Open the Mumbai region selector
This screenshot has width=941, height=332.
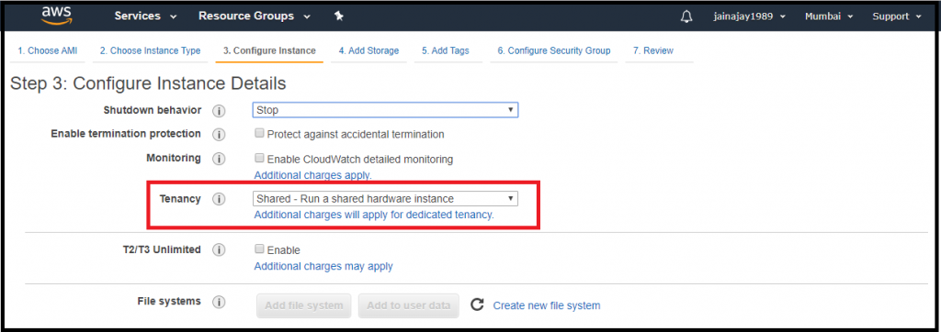(829, 17)
